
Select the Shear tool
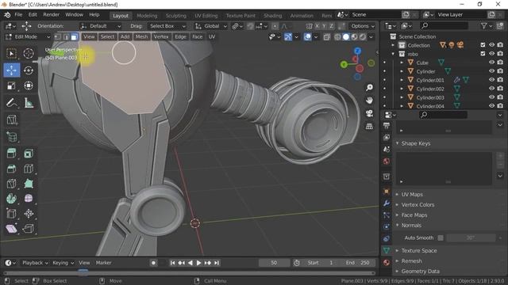tap(12, 229)
